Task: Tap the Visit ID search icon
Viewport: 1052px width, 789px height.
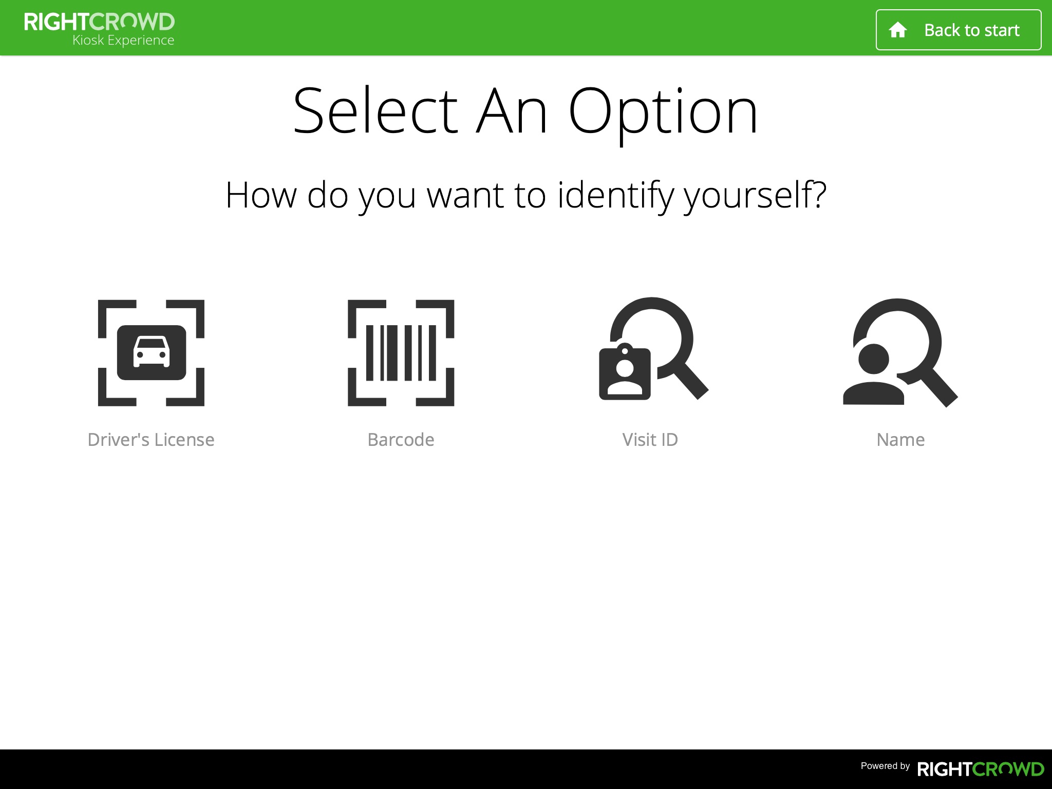Action: [x=653, y=348]
